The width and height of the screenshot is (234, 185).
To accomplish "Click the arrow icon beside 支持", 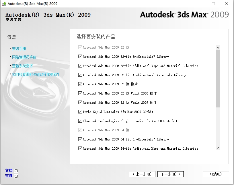I will tap(16, 176).
